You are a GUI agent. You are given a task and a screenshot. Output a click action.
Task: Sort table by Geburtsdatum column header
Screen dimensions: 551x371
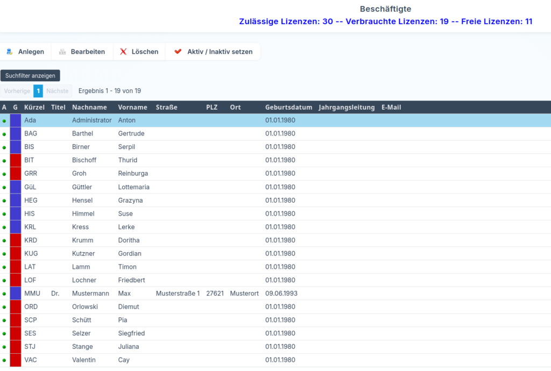coord(288,108)
